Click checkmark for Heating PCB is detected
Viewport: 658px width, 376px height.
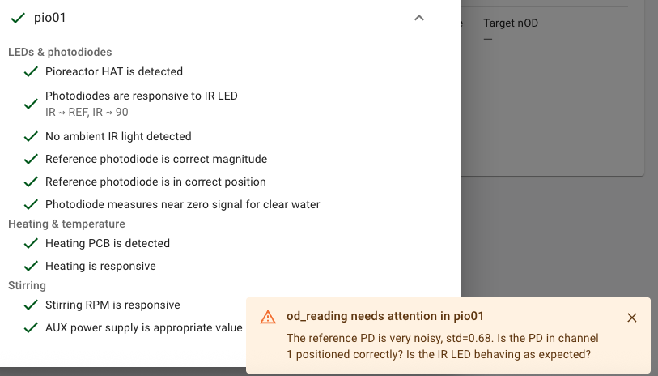pos(32,243)
